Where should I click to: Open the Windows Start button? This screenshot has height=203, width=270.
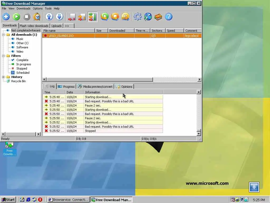coord(8,200)
